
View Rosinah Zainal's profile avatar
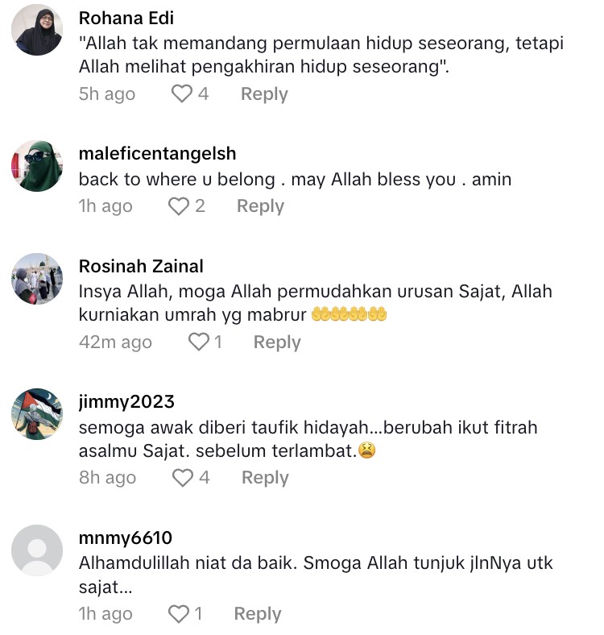click(37, 279)
